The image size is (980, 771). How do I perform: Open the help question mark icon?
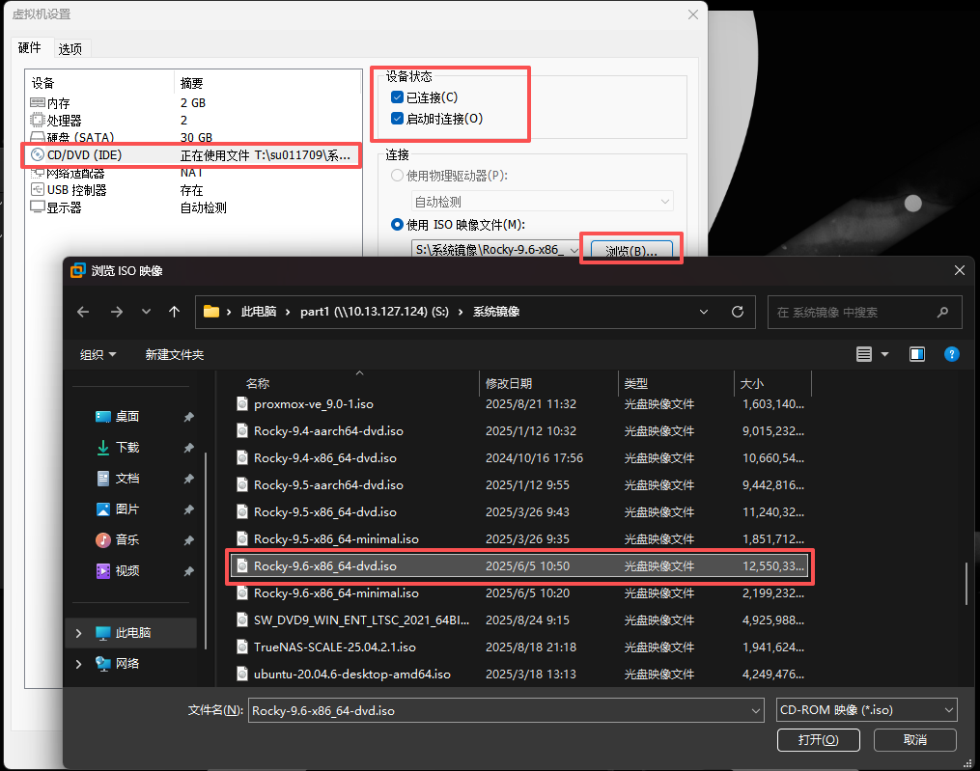(951, 354)
